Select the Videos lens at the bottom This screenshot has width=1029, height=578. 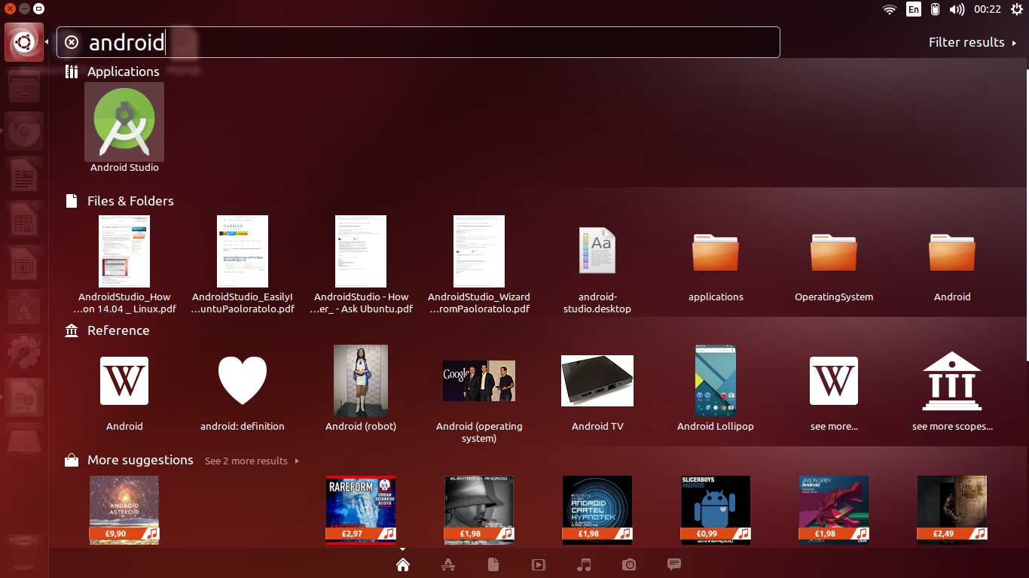[539, 564]
